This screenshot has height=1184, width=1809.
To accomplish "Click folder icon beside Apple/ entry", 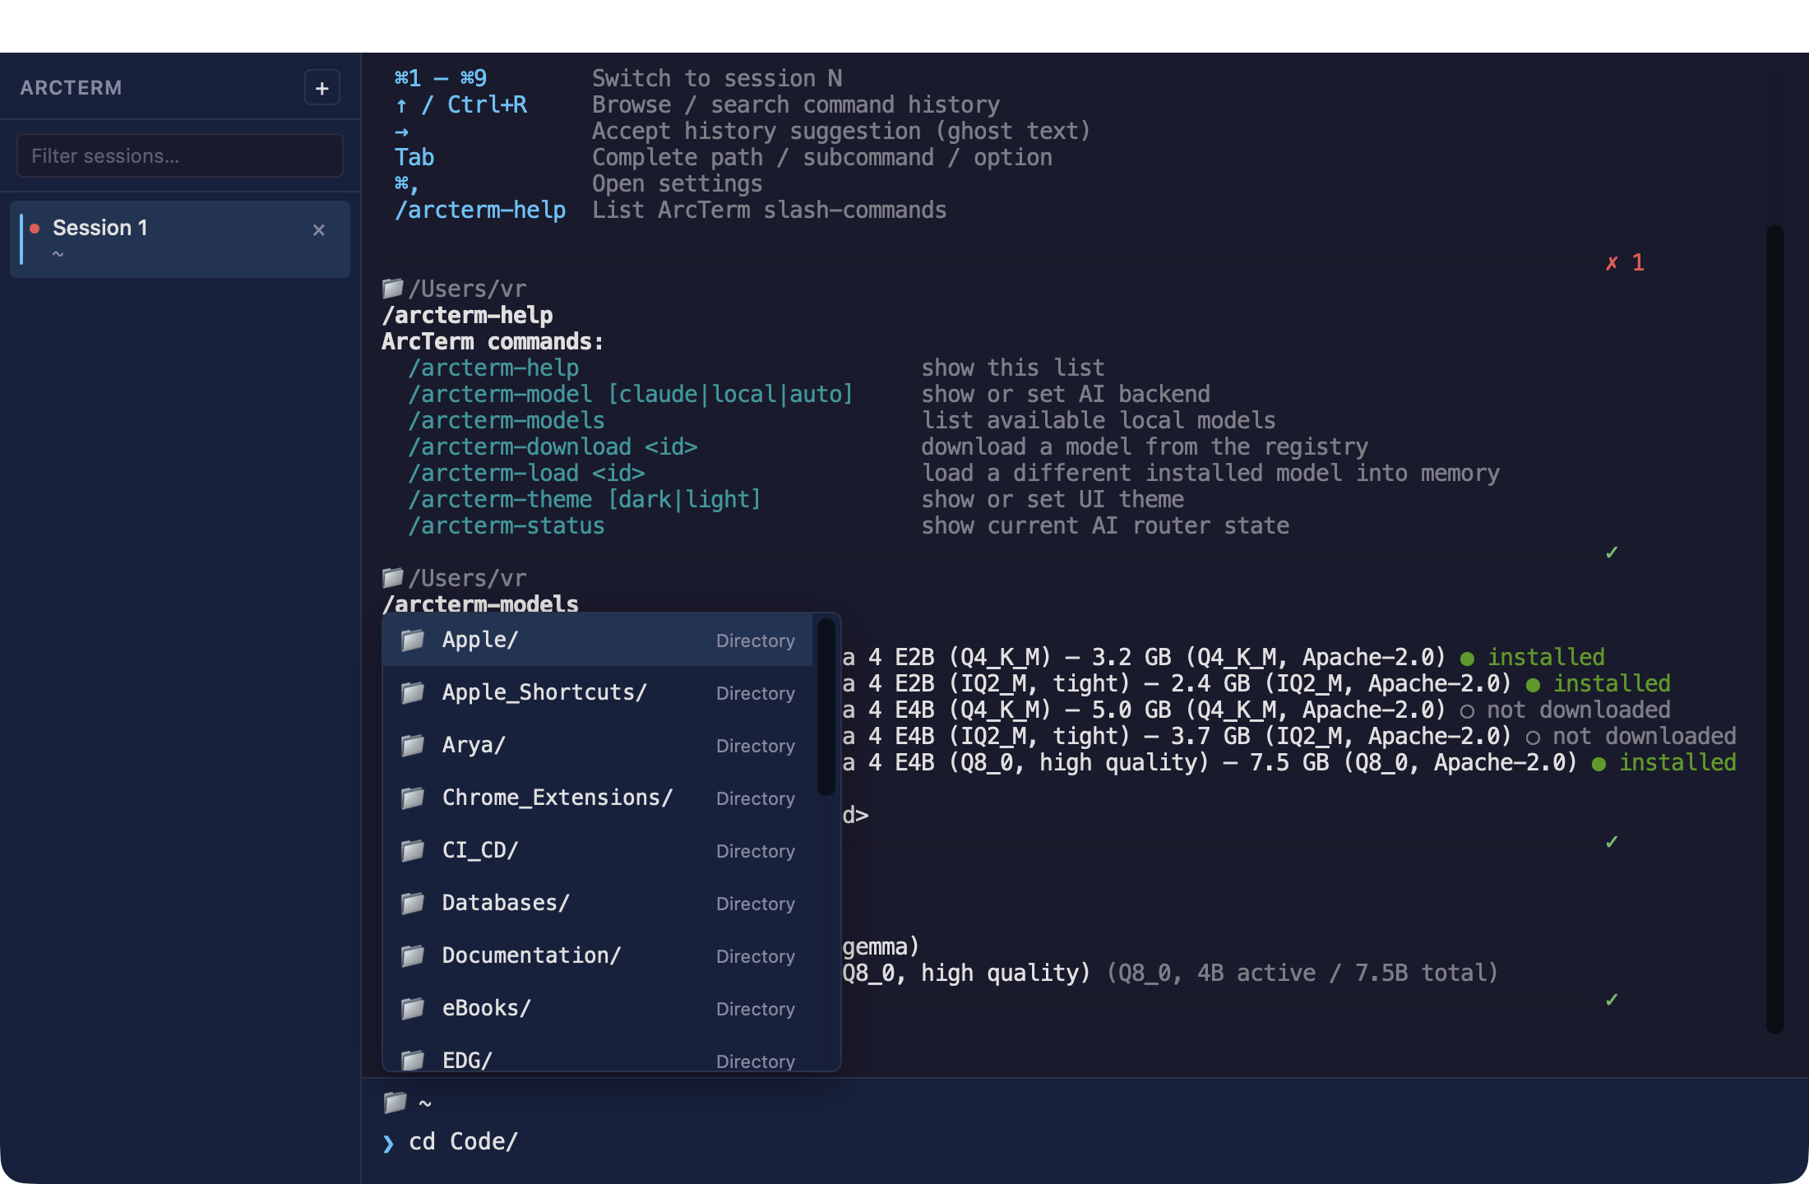I will [x=413, y=640].
